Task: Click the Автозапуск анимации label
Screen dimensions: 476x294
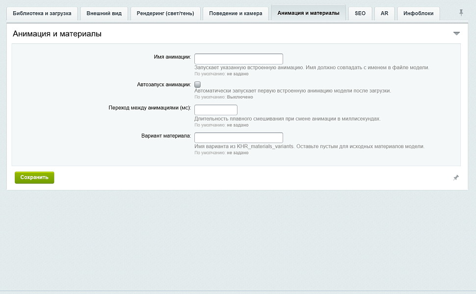Action: (x=164, y=85)
